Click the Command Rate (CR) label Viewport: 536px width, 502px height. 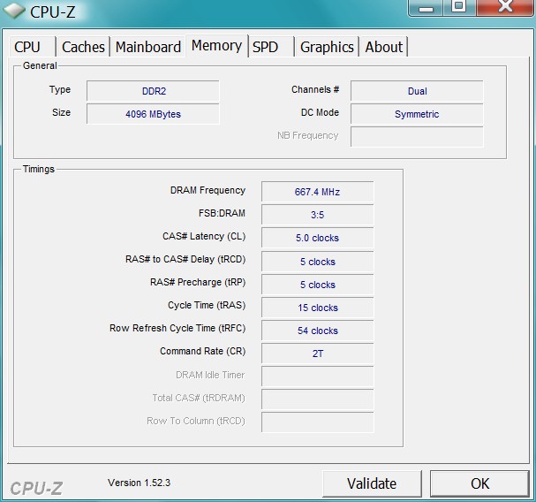point(203,351)
